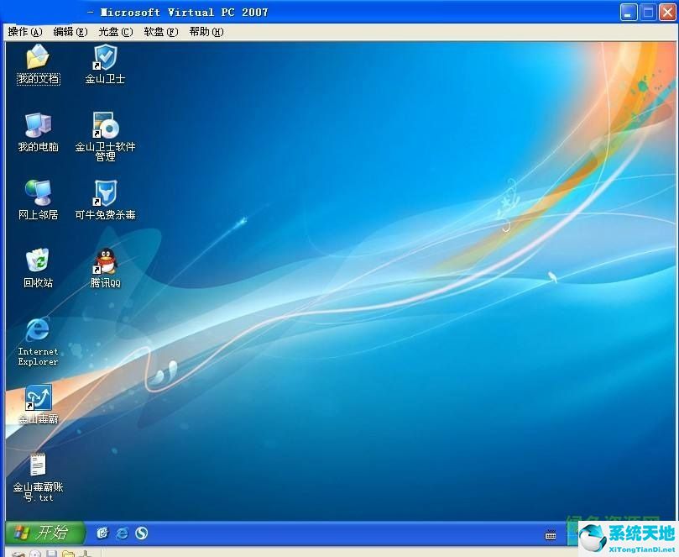The image size is (679, 557).
Task: Launch Sogou browser from quick launch
Action: [142, 533]
